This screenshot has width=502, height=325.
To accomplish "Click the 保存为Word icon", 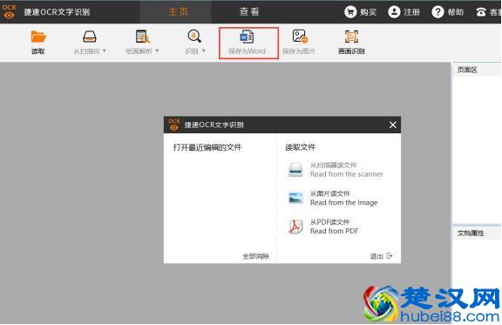I will [247, 37].
